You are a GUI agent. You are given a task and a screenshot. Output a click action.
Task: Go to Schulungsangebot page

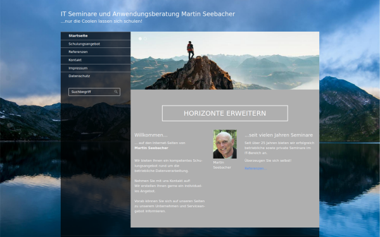[x=96, y=44]
